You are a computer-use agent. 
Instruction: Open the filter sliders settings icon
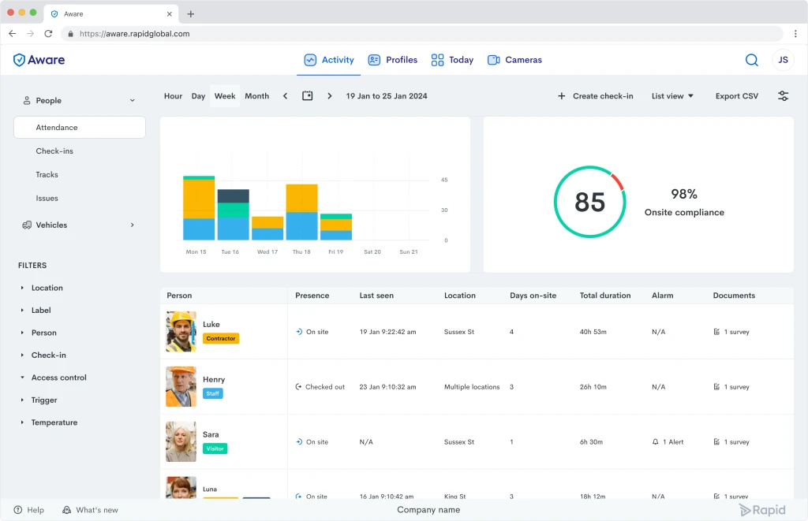(783, 95)
